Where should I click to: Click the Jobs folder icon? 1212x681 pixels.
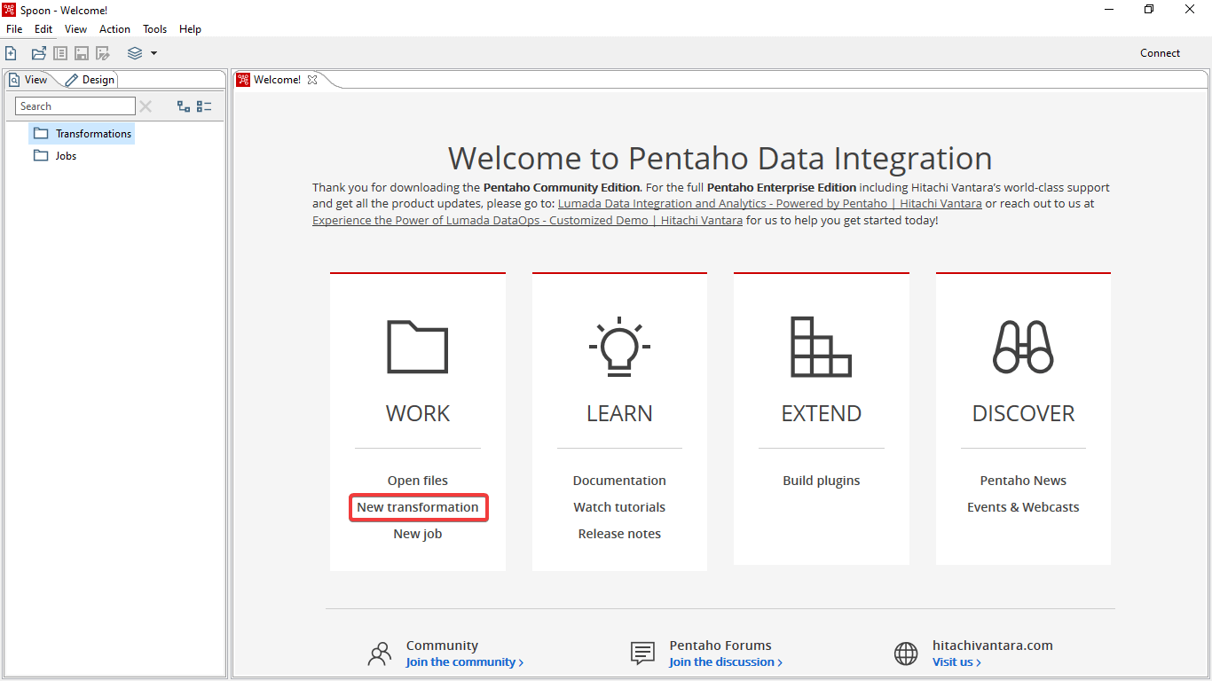[41, 156]
